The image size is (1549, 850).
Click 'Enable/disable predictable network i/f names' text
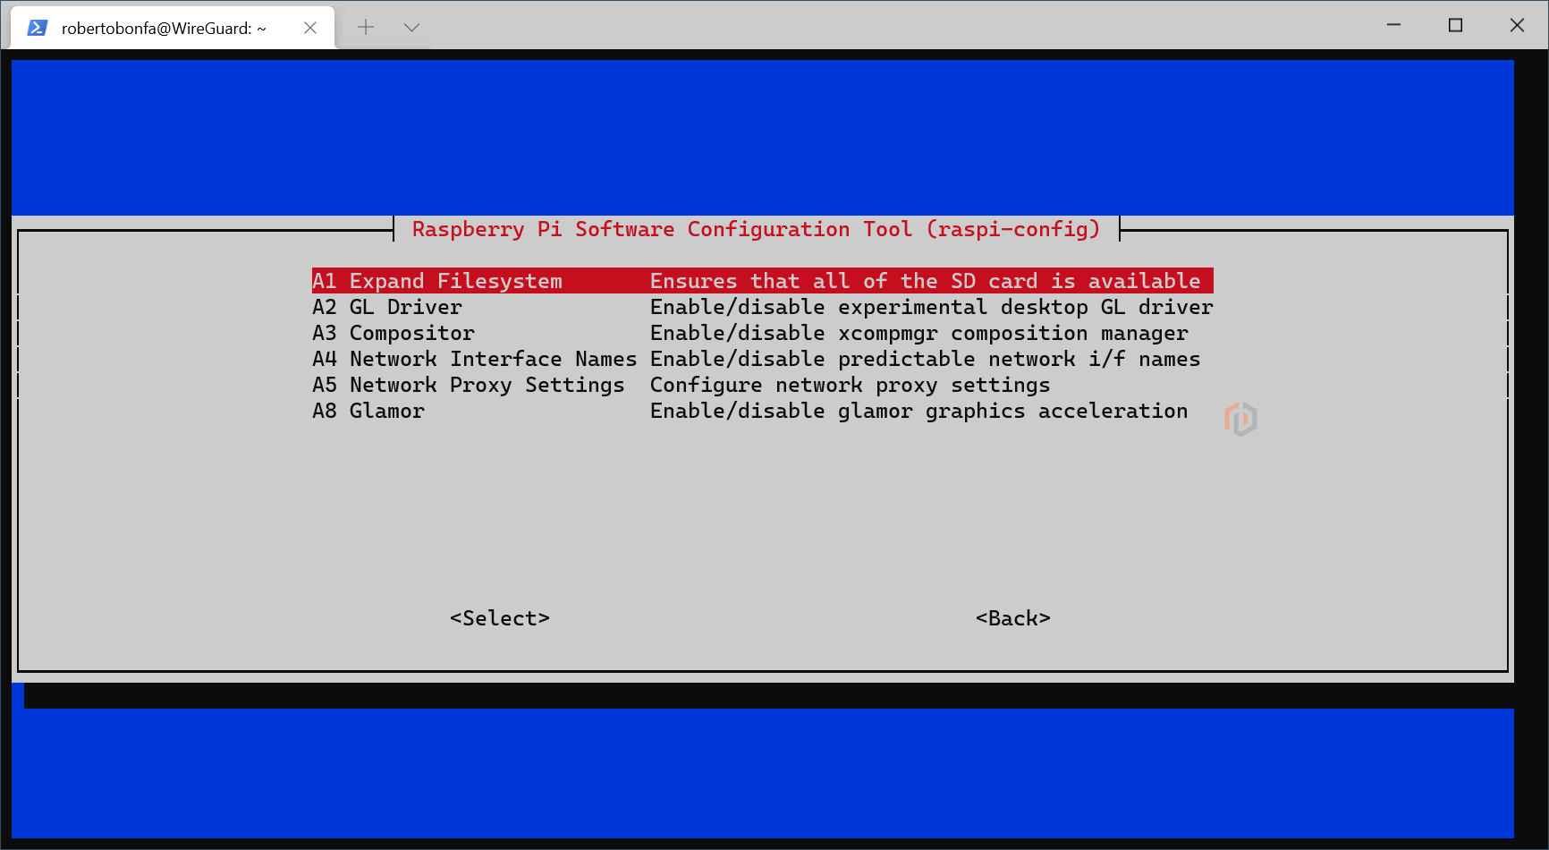[926, 359]
